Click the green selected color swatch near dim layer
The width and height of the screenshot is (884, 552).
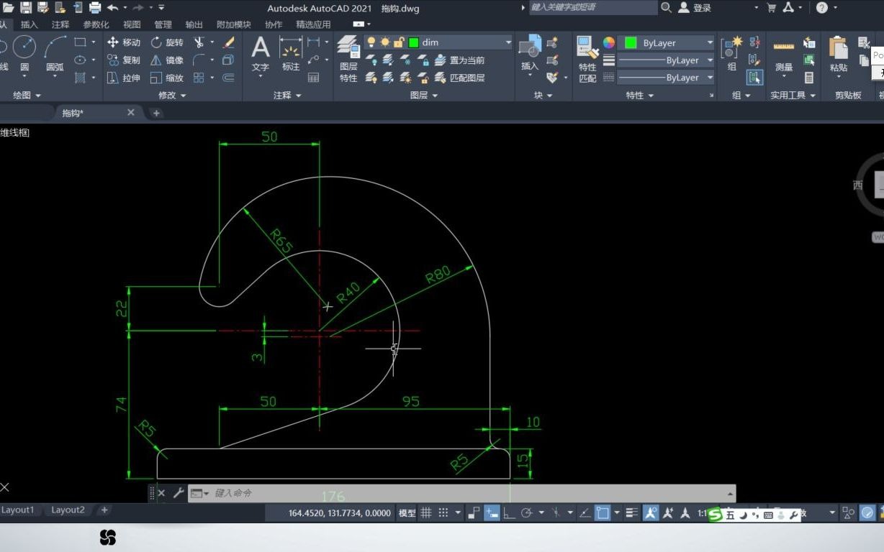(412, 42)
